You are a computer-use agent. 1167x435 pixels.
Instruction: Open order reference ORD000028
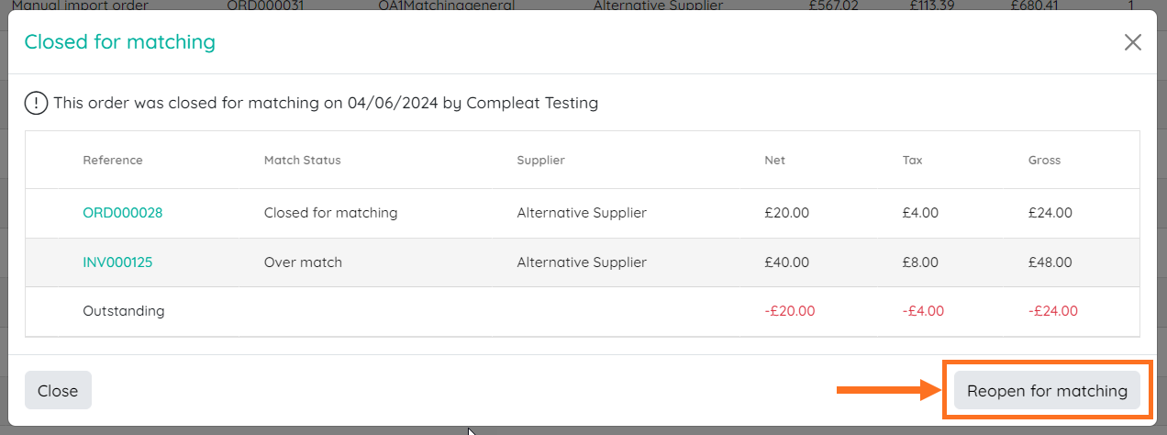pyautogui.click(x=122, y=213)
